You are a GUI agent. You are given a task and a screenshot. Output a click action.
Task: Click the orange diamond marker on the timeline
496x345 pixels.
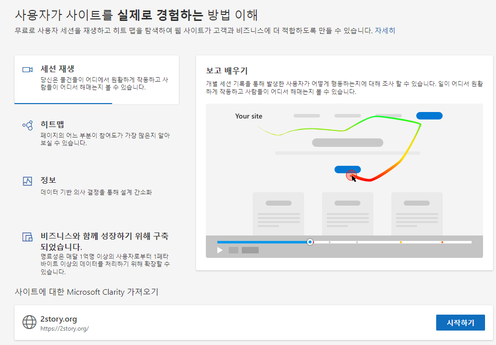coord(442,242)
